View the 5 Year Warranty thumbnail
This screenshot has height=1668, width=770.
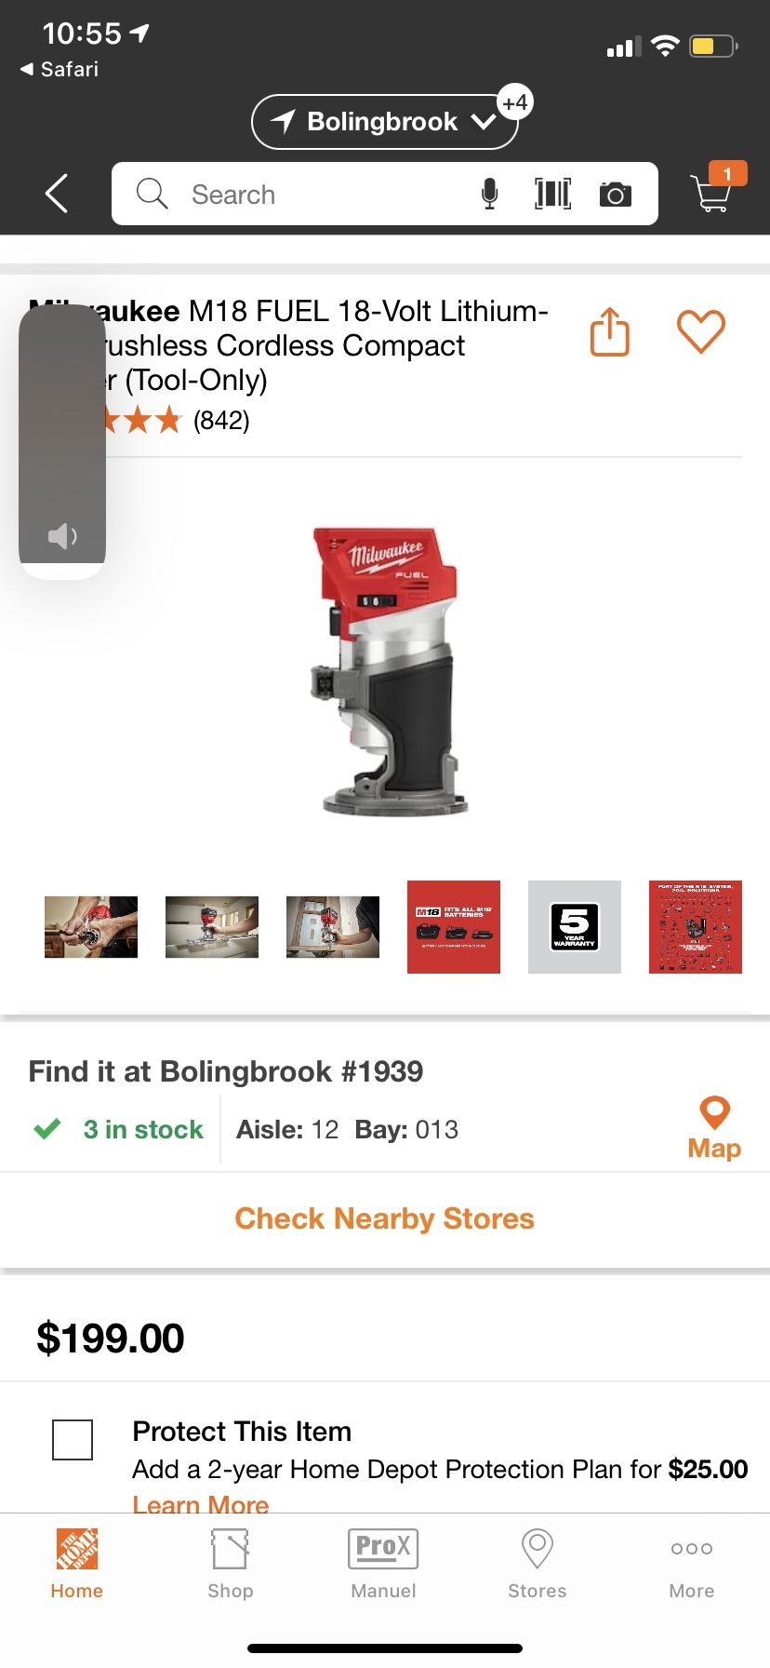tap(575, 927)
